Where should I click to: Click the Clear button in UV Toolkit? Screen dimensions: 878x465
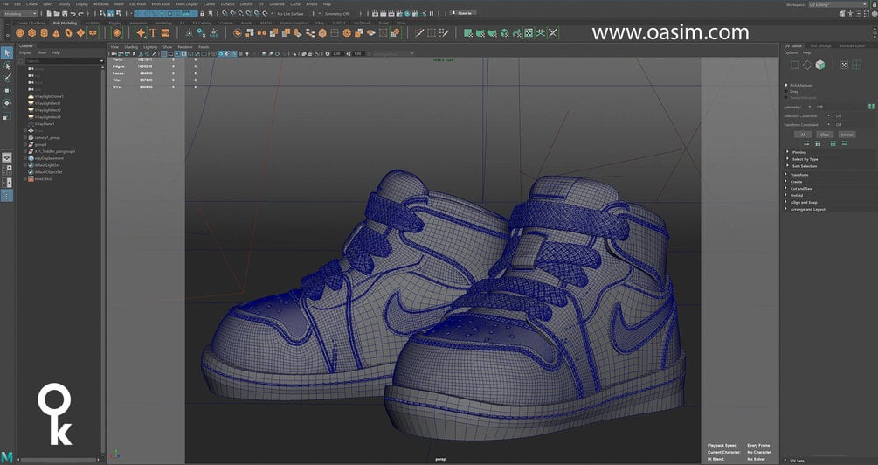(825, 135)
